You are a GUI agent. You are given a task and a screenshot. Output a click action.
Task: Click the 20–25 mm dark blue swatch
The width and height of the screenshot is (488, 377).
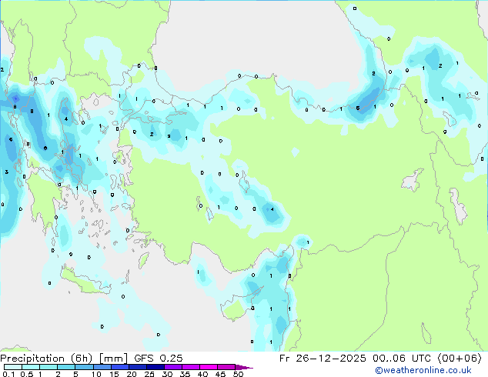coord(138,367)
